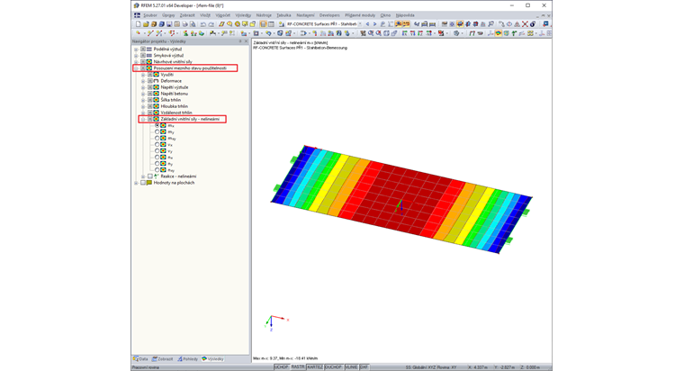Switch to the Výsledky navigator tab
Image resolution: width=684 pixels, height=371 pixels.
pyautogui.click(x=213, y=358)
